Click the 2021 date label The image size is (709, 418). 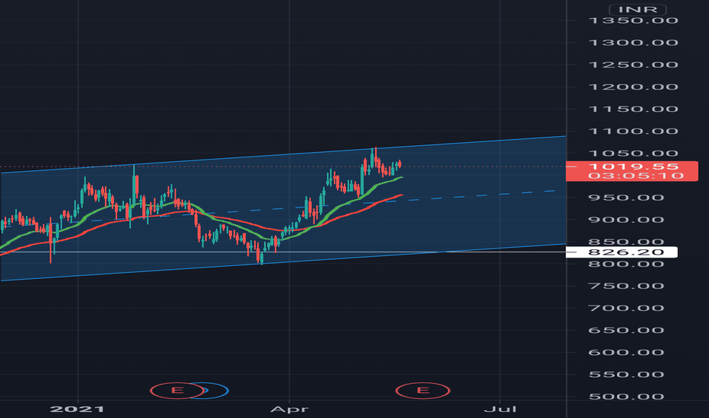point(78,410)
